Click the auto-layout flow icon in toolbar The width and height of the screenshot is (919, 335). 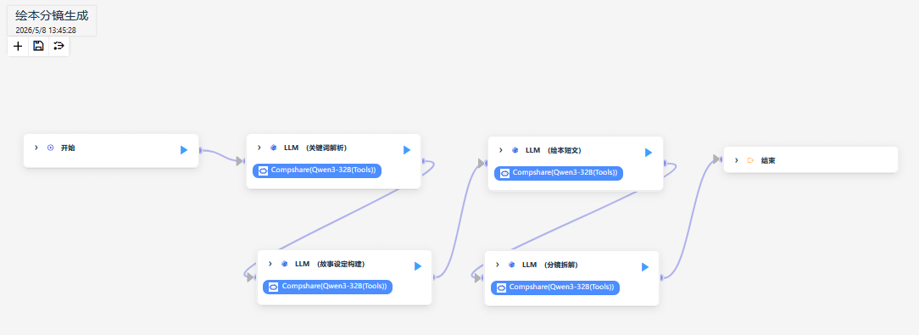click(58, 46)
